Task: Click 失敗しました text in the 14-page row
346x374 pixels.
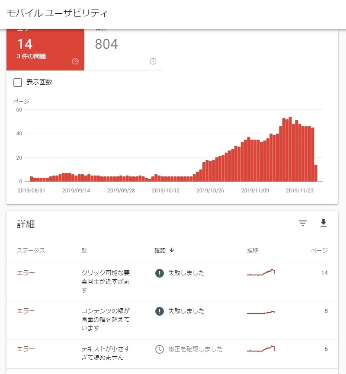Action: click(186, 273)
